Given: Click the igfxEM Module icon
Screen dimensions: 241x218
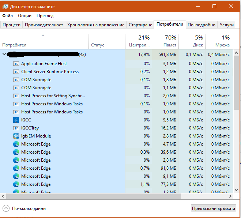Looking at the screenshot, I should pyautogui.click(x=16, y=136).
